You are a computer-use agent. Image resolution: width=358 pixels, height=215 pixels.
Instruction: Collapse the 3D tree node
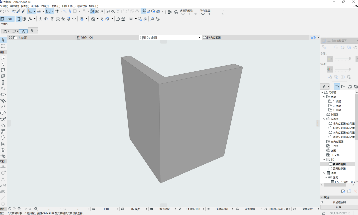[324, 159]
